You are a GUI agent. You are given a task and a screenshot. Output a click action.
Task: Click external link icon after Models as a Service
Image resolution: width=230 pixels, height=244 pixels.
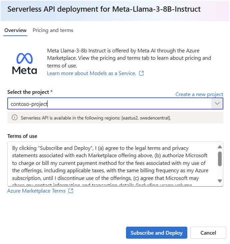click(x=141, y=73)
